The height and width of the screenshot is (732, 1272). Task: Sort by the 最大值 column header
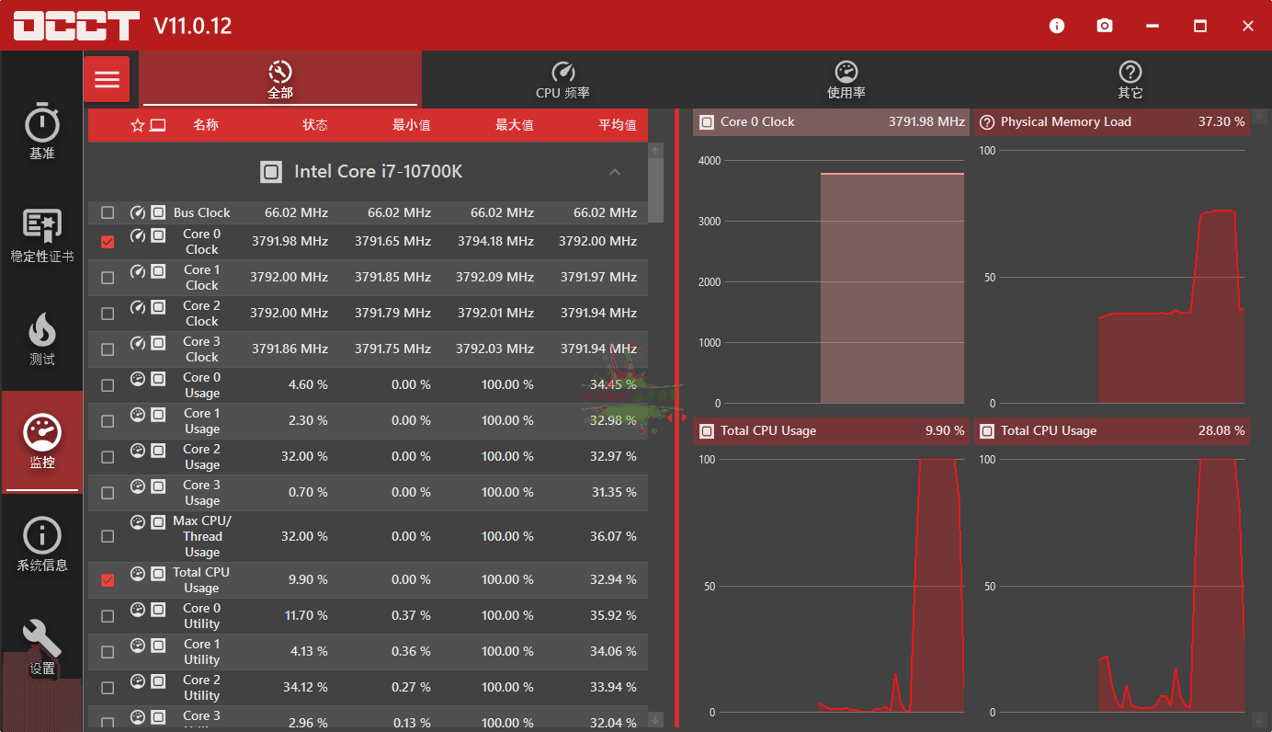click(x=514, y=125)
